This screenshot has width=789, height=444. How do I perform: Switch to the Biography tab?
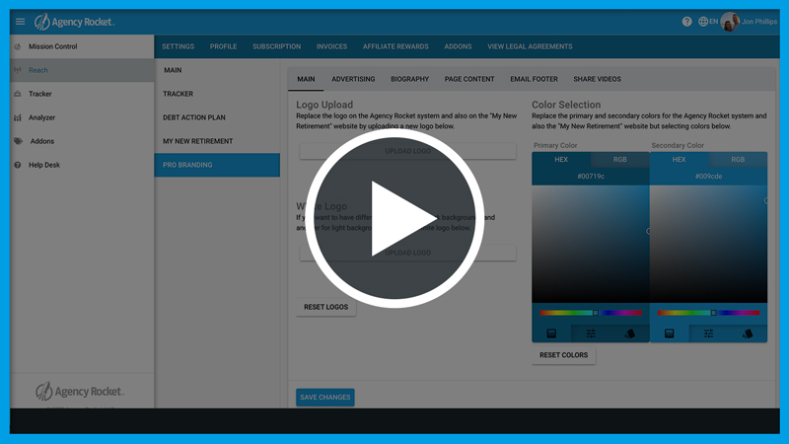pos(410,79)
